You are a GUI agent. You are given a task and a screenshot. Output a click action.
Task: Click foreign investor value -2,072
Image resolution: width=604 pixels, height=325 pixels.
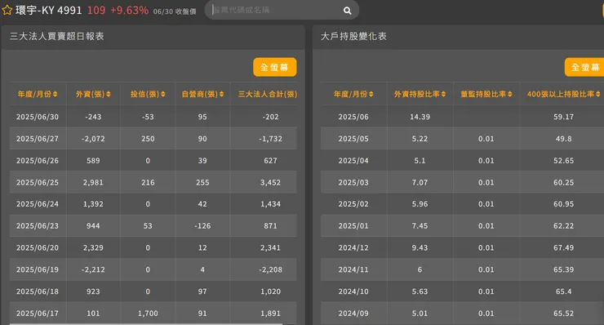[93, 138]
